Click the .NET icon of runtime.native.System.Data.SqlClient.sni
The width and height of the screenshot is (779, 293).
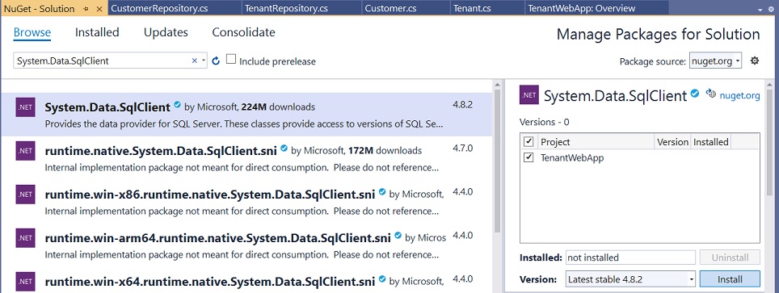(25, 150)
